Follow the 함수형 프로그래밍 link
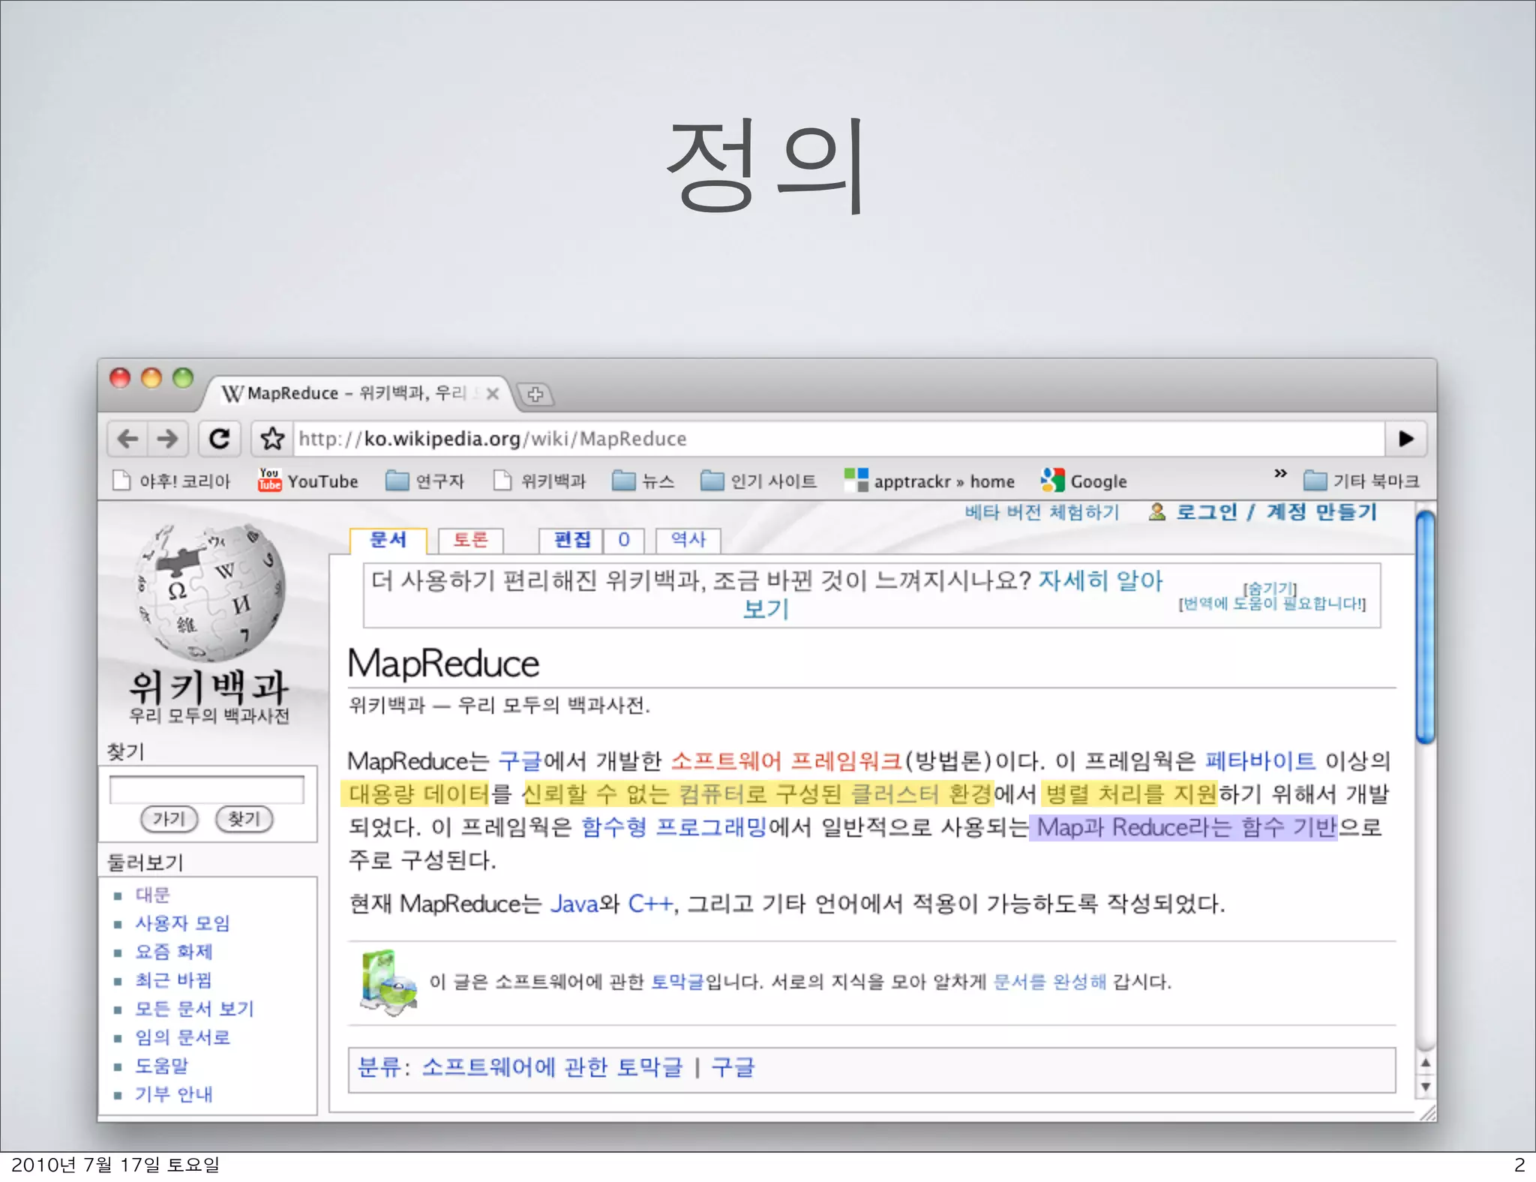This screenshot has width=1536, height=1182. coord(673,826)
